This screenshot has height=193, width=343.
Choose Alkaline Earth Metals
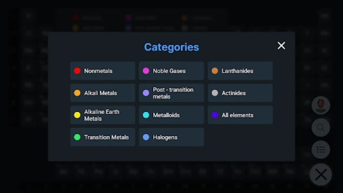coord(103,115)
